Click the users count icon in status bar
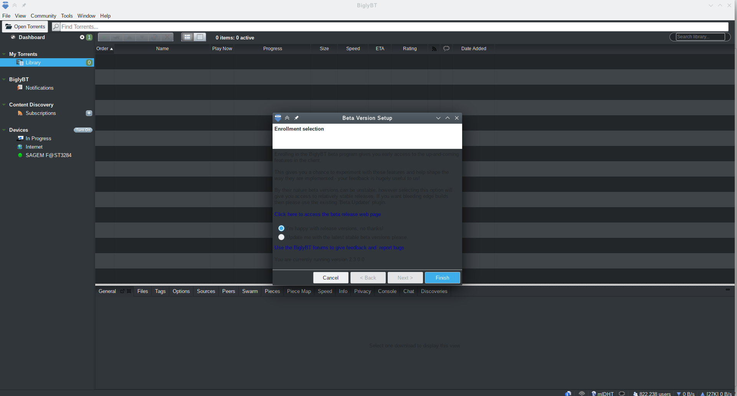 [x=636, y=393]
